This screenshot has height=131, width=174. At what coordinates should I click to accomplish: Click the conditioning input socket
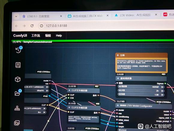click(x=117, y=117)
